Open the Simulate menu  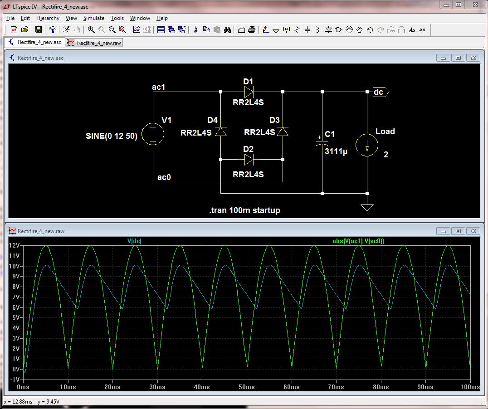pyautogui.click(x=93, y=18)
